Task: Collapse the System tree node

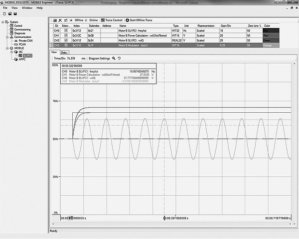Action: [x=2, y=22]
